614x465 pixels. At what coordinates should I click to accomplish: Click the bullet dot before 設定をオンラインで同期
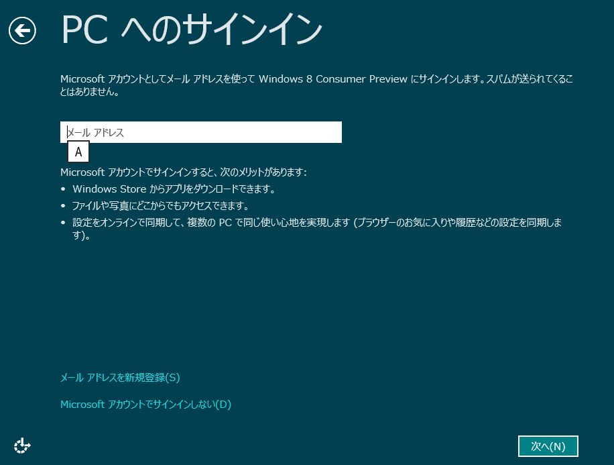pos(64,223)
